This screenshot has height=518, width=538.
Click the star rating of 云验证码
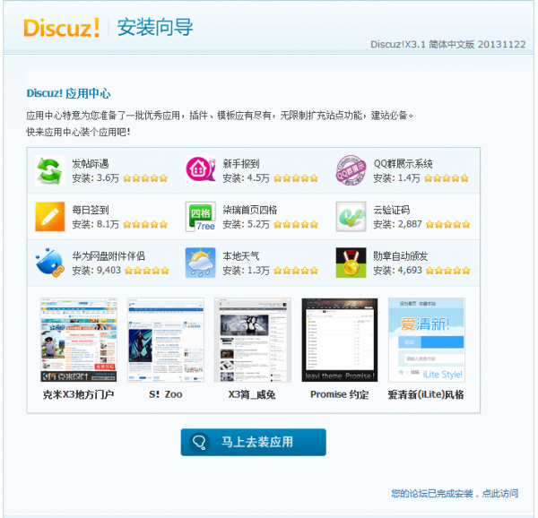[447, 225]
